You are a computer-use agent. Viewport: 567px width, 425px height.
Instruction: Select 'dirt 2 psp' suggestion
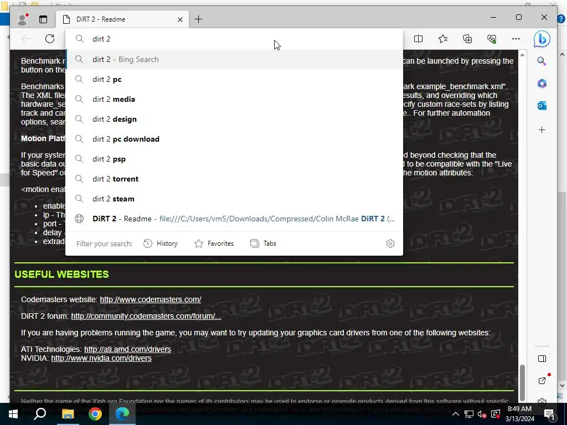click(234, 159)
